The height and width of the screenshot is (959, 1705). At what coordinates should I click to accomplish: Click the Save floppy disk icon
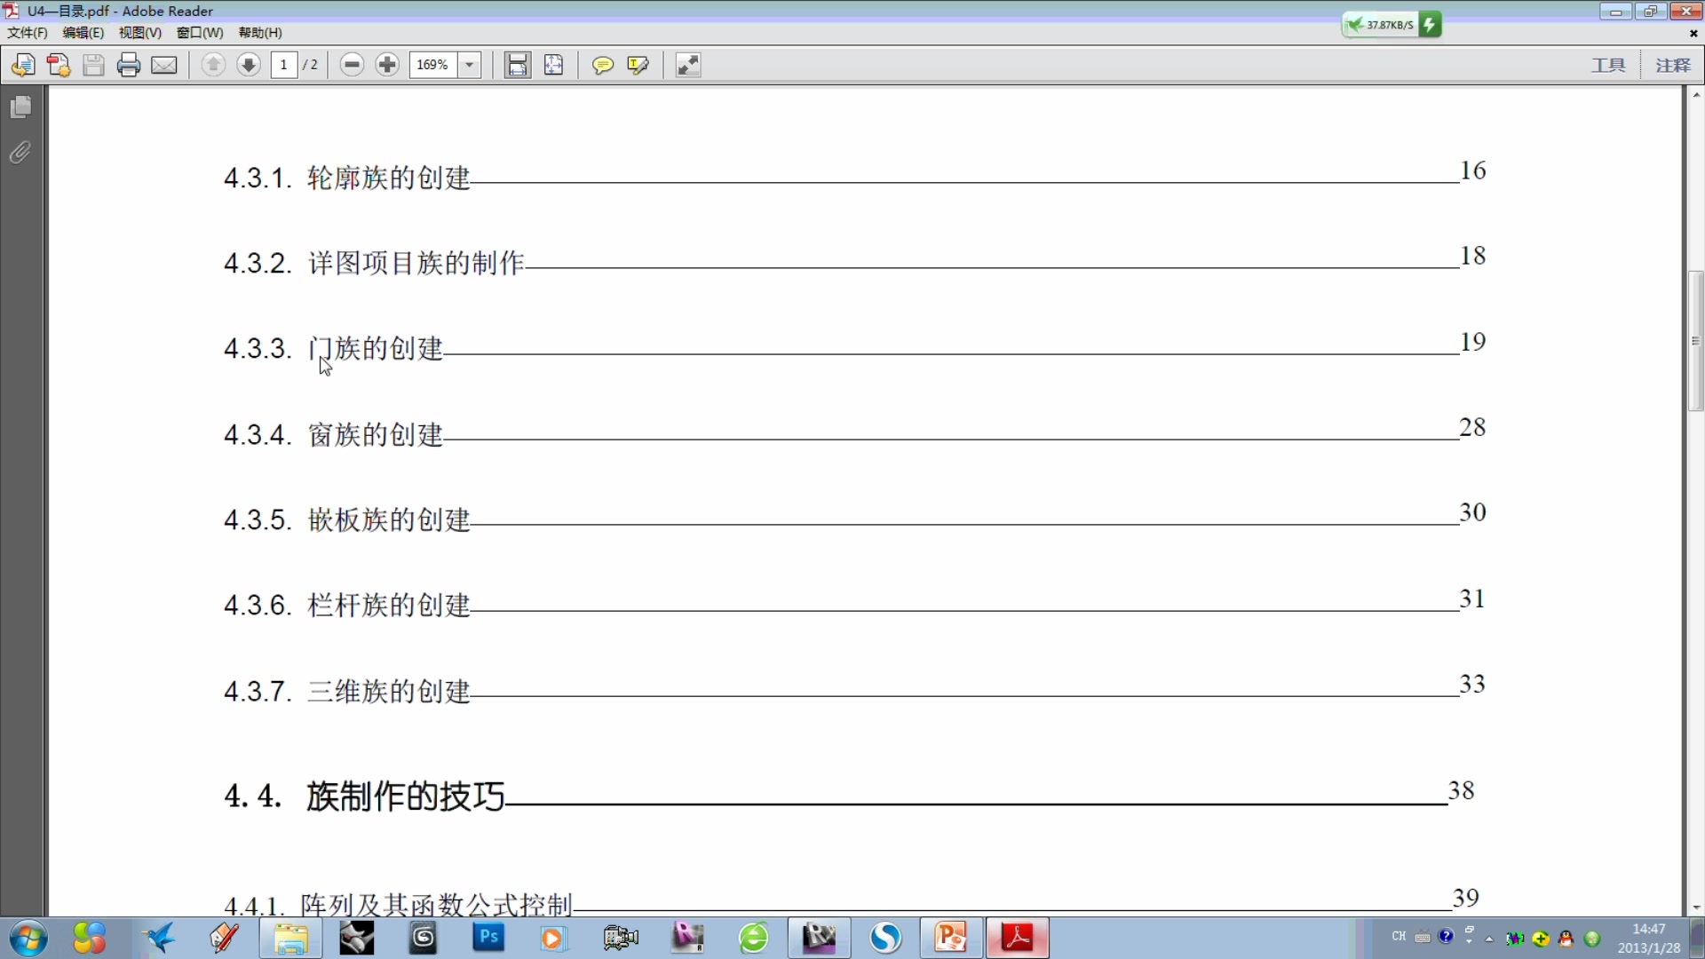click(93, 65)
